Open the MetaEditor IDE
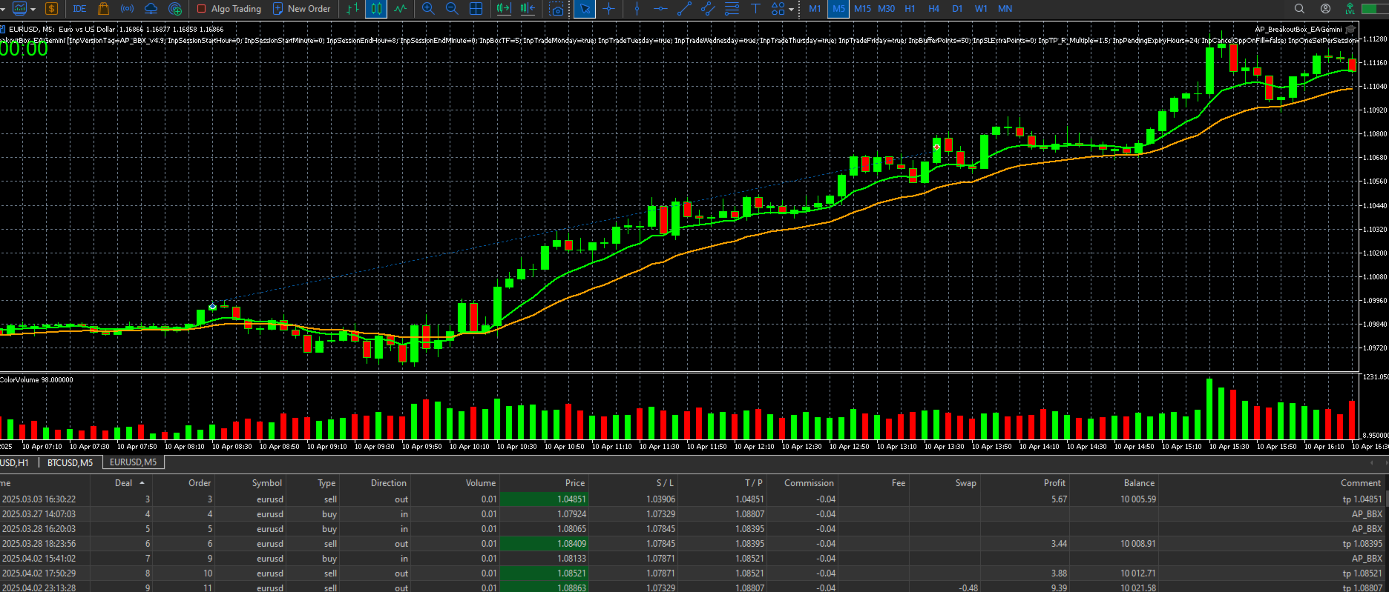Screen dimensions: 1389x592 pyautogui.click(x=79, y=9)
